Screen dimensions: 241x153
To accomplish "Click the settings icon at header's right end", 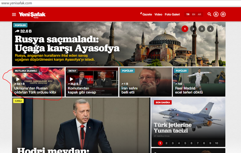I will click(223, 14).
